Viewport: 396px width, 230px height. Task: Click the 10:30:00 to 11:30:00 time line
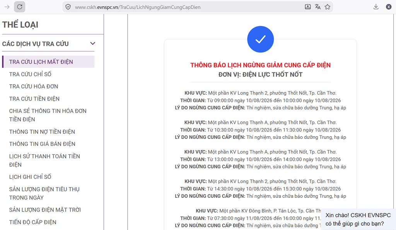click(260, 130)
